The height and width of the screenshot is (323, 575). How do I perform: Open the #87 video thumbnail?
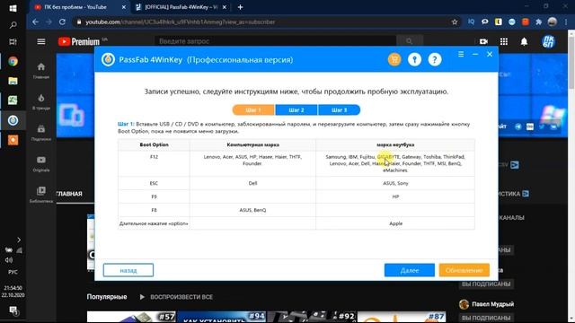click(x=402, y=317)
